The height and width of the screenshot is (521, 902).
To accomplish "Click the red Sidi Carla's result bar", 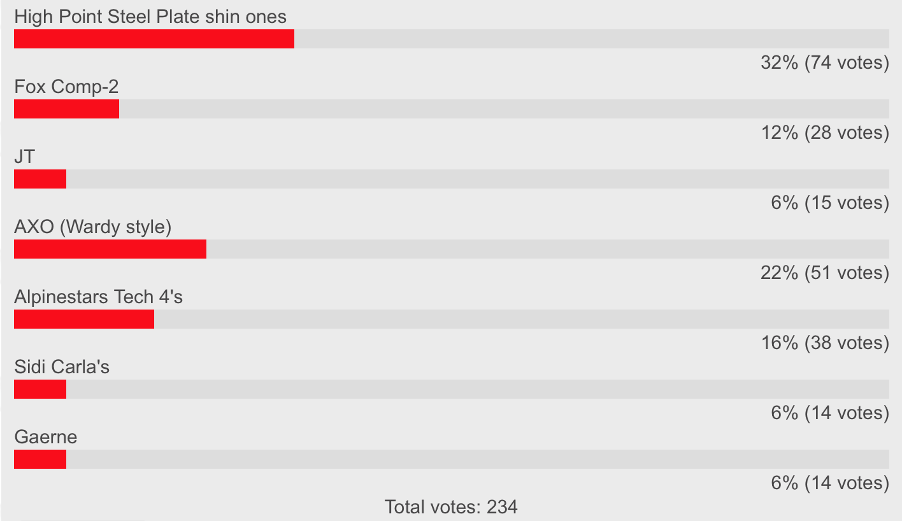I will pyautogui.click(x=40, y=389).
